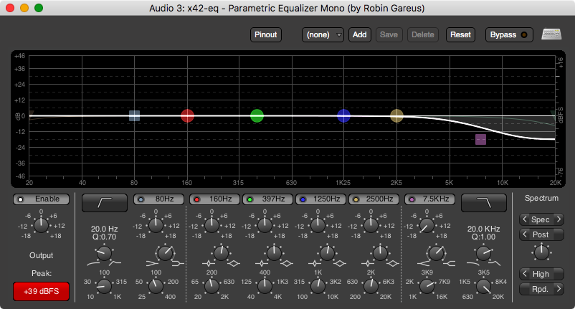Click the Add preset button

[359, 34]
